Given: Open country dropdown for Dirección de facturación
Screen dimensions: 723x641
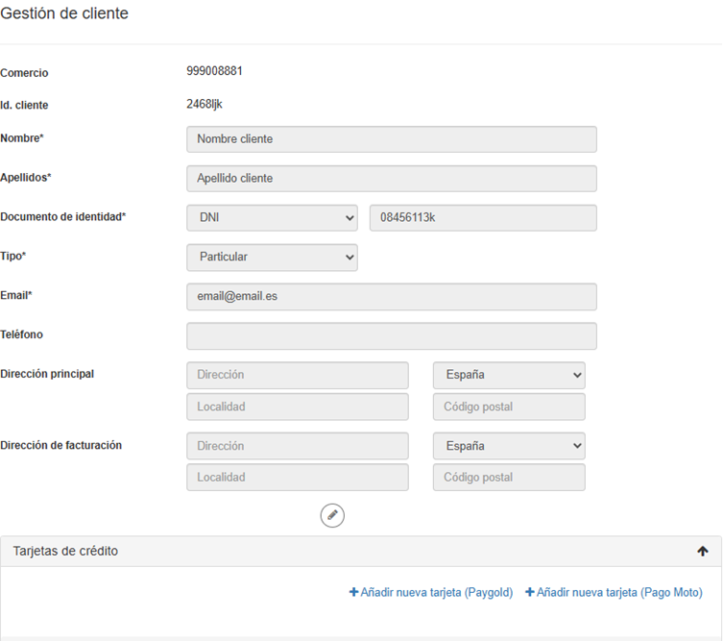Looking at the screenshot, I should 509,446.
